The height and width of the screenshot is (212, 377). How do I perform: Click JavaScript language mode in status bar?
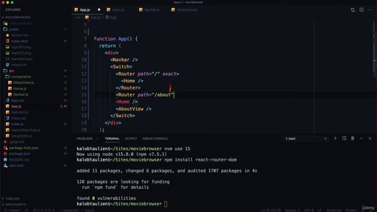(x=333, y=210)
